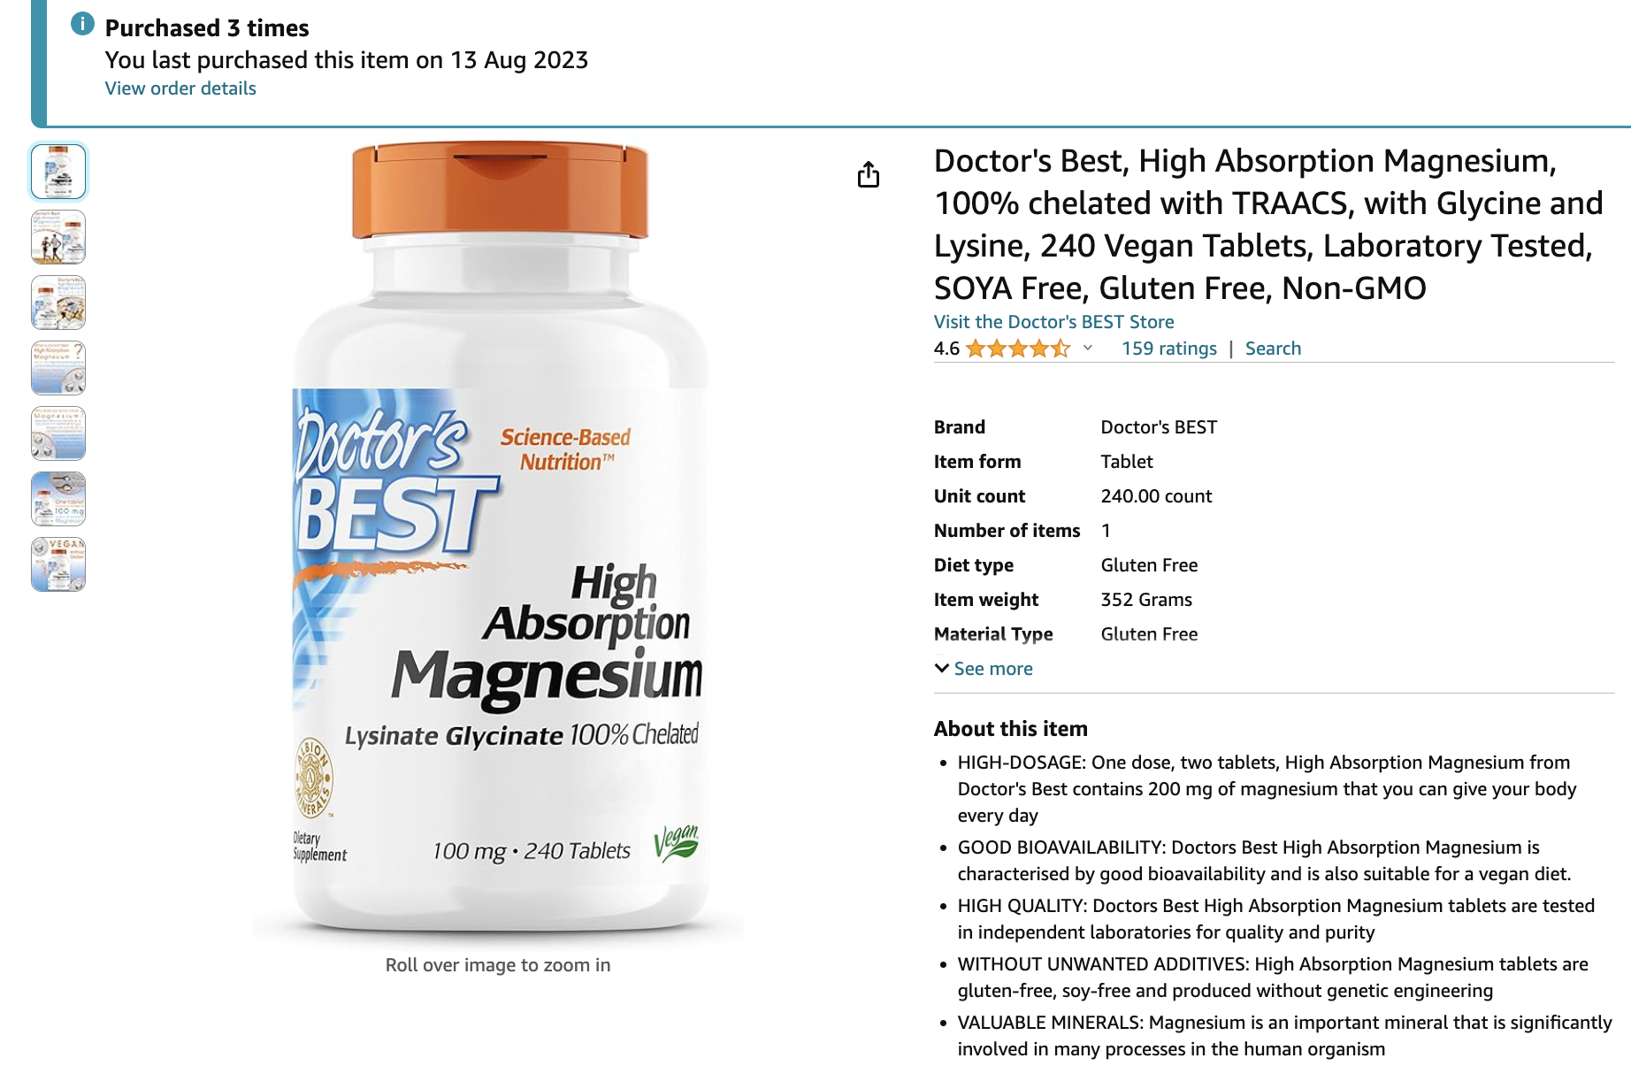Click the Search link beside ratings
Screen dimensions: 1631x1089
point(1273,349)
